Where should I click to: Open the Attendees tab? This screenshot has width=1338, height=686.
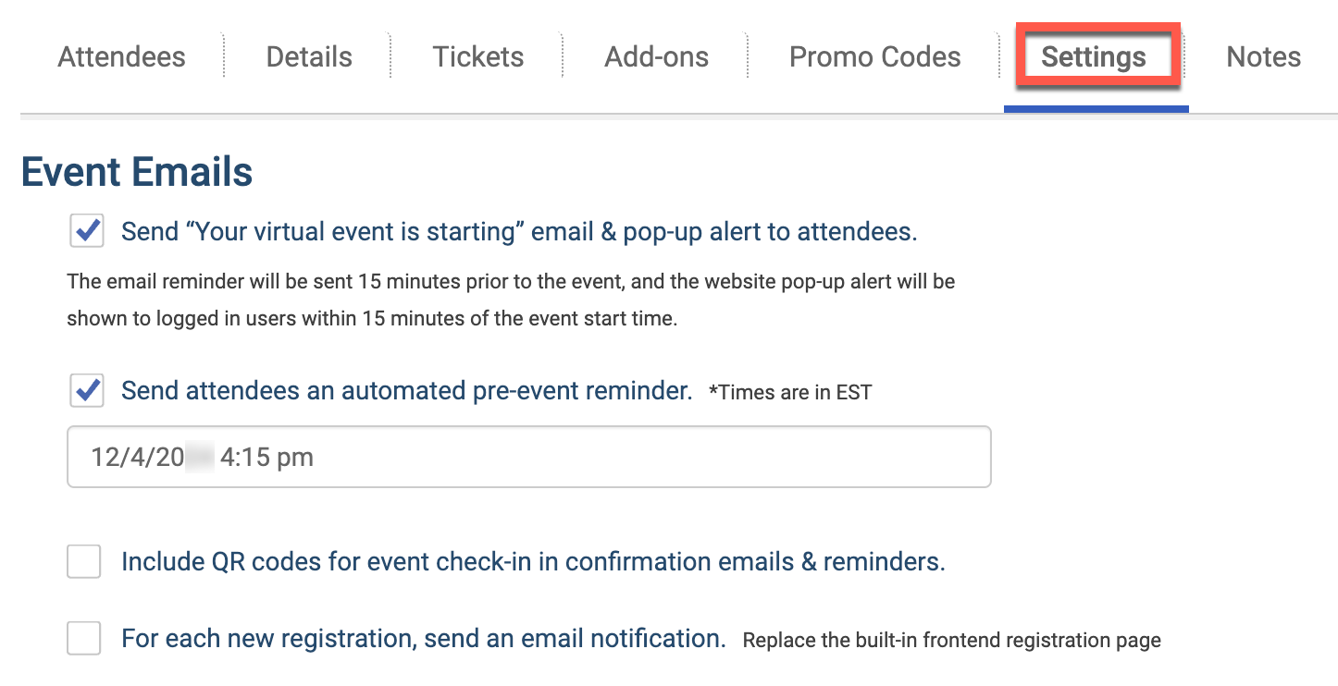point(122,57)
